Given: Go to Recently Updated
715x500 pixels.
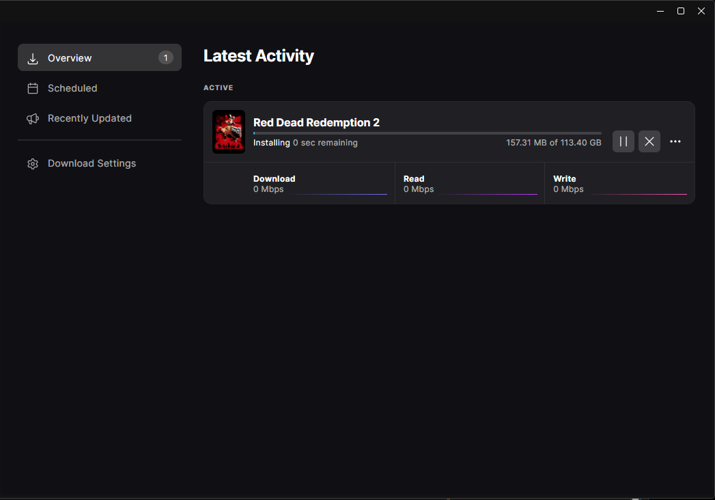Looking at the screenshot, I should (x=100, y=118).
